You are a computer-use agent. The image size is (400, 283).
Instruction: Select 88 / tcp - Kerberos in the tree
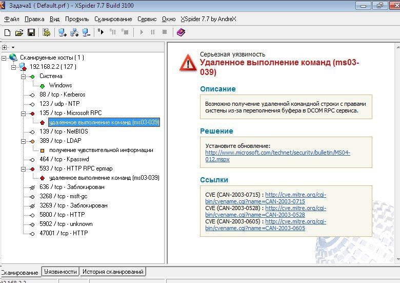click(x=62, y=95)
